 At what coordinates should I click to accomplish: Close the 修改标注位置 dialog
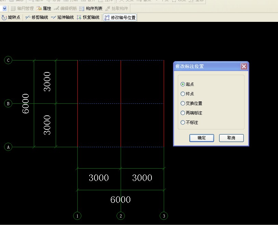[x=244, y=66]
